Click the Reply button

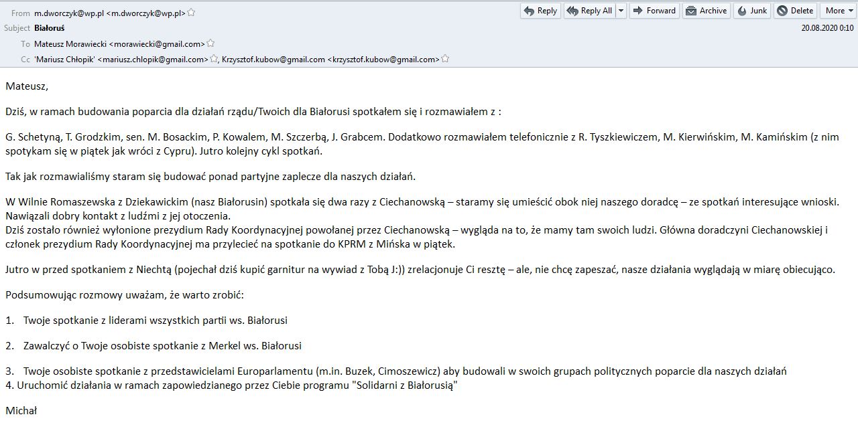[x=540, y=11]
